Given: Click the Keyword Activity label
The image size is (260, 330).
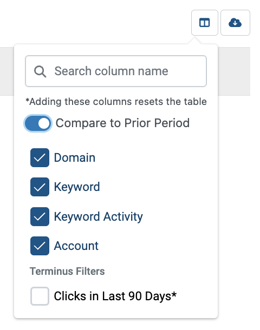Looking at the screenshot, I should [x=99, y=216].
